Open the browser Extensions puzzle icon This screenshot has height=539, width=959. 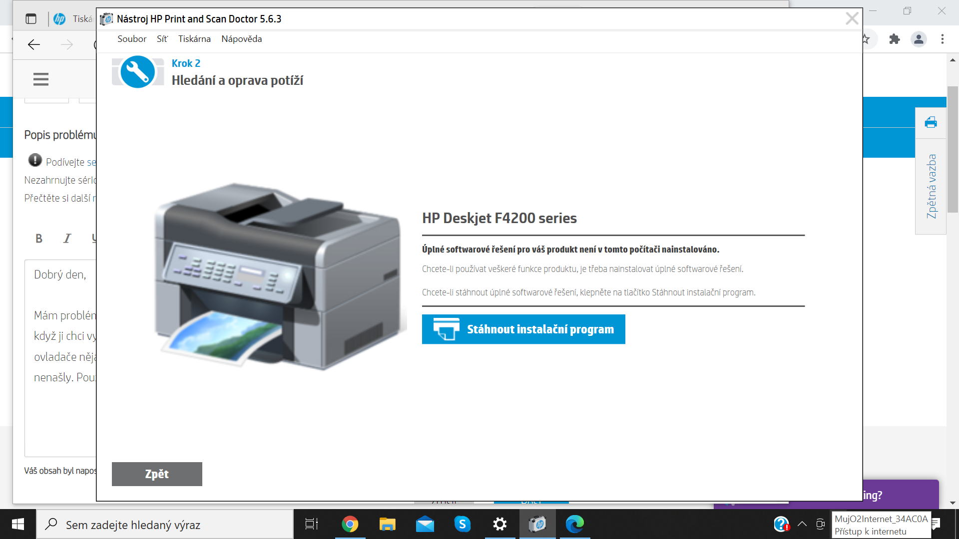point(895,39)
